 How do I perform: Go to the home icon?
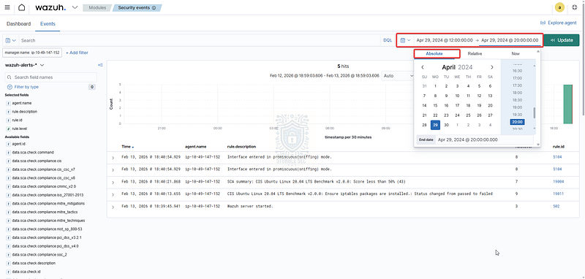tap(22, 7)
